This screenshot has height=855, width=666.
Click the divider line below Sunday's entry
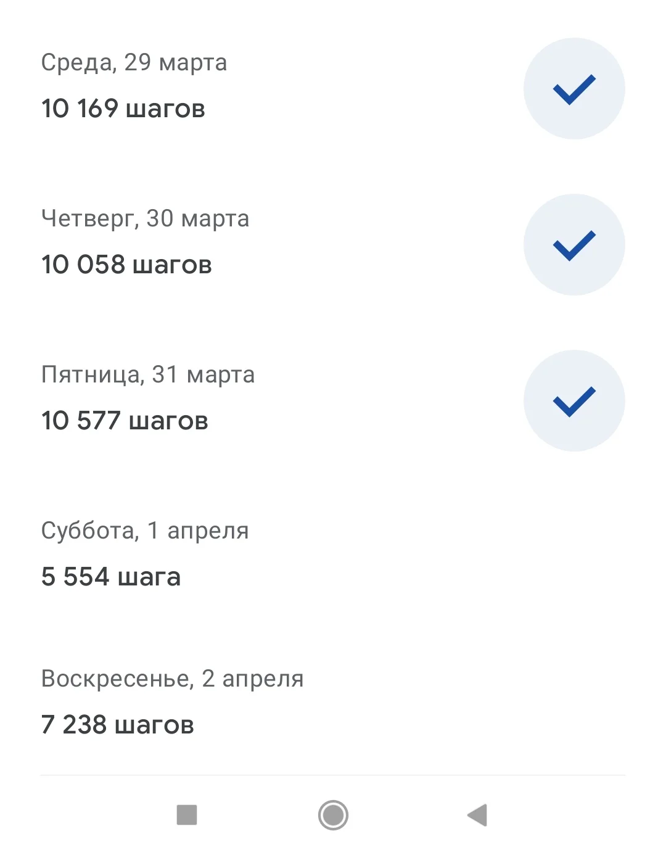333,775
